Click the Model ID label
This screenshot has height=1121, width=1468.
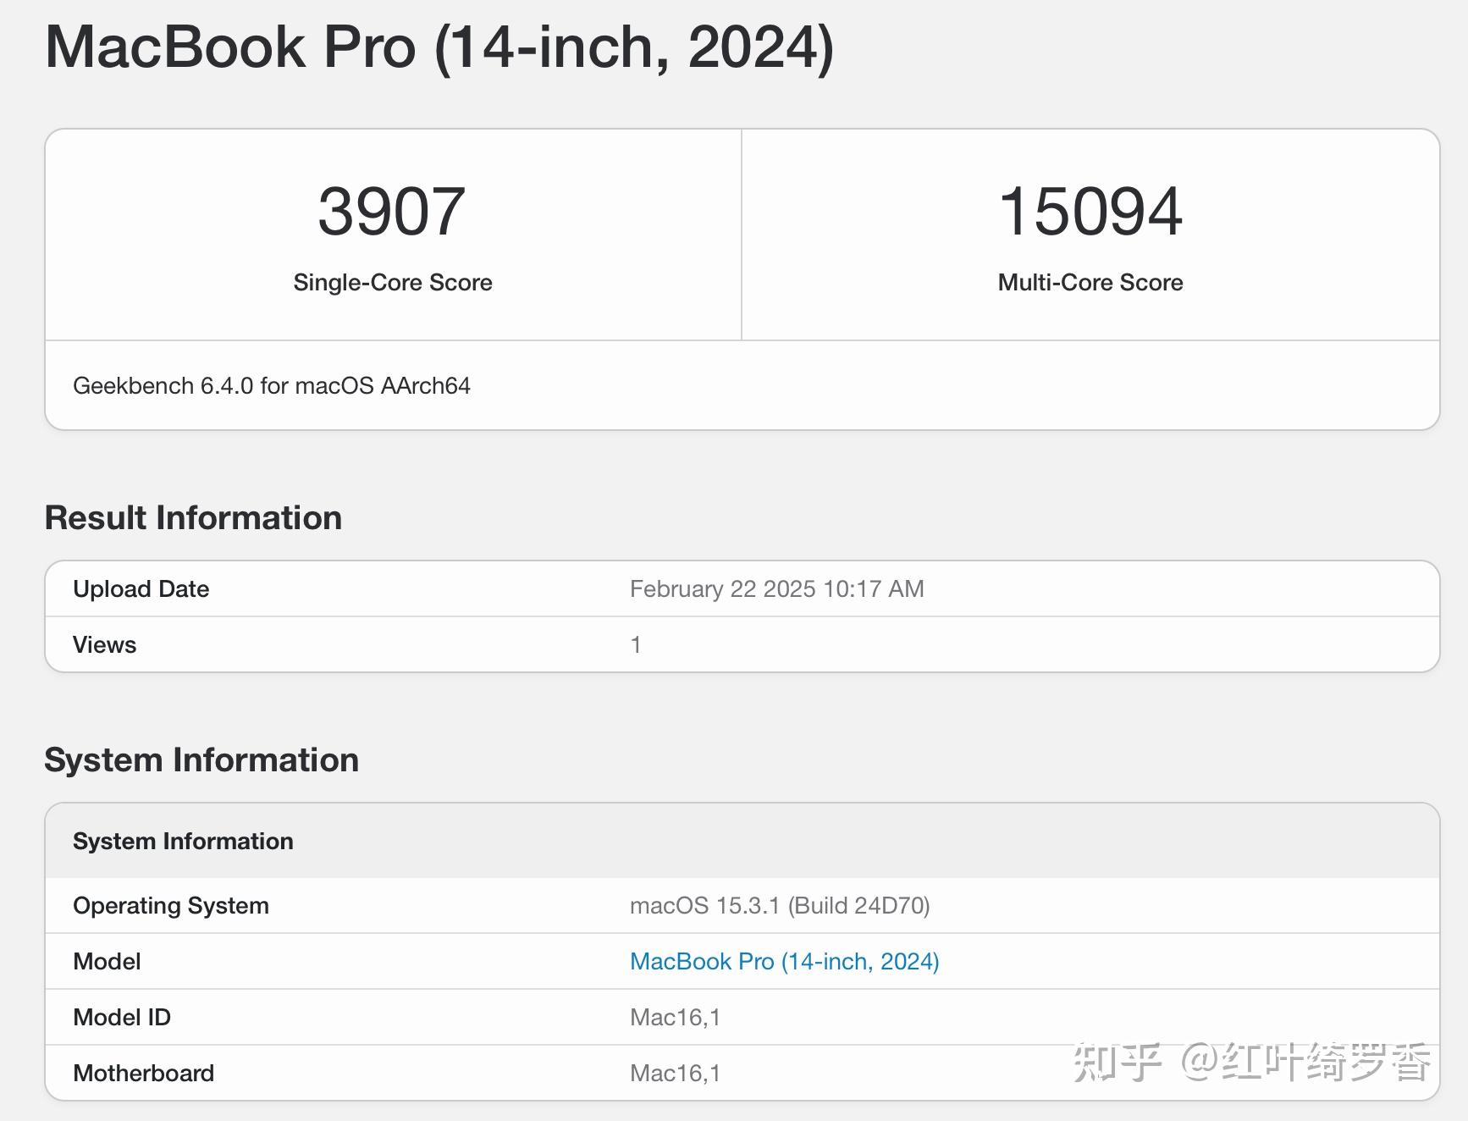pos(121,1017)
